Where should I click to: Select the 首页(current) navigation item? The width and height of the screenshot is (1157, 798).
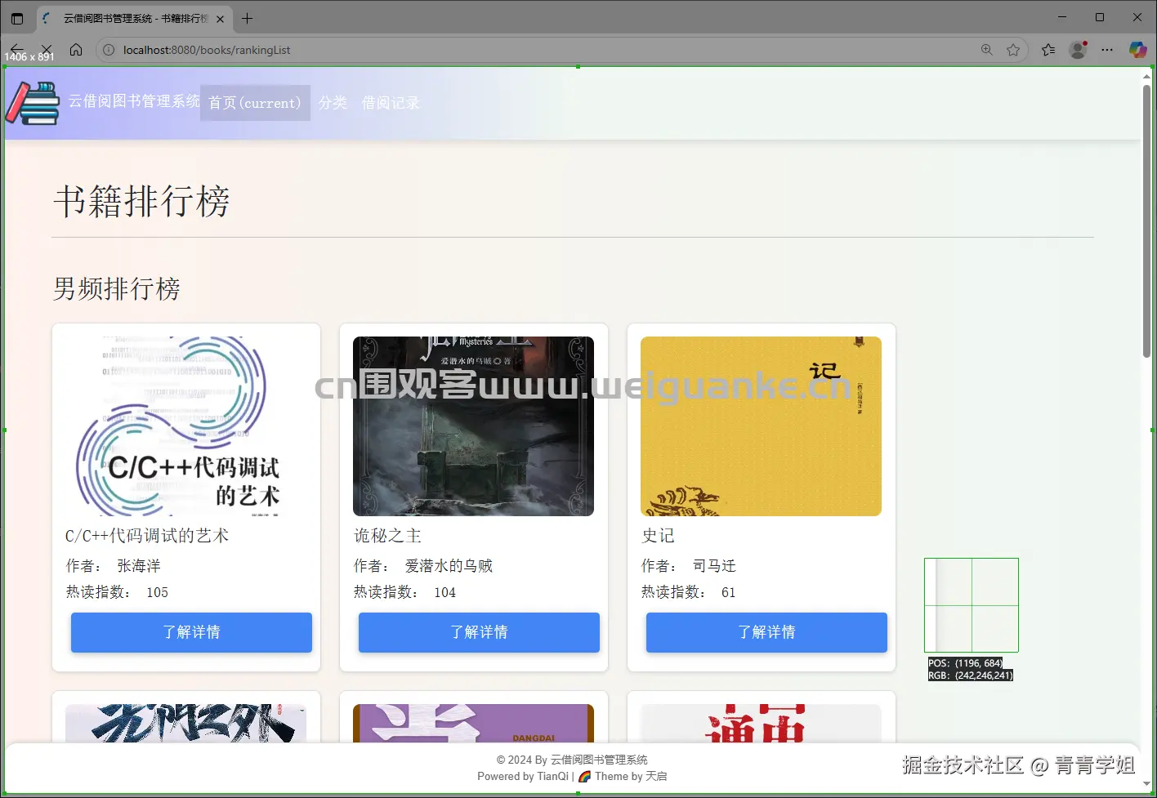tap(254, 103)
